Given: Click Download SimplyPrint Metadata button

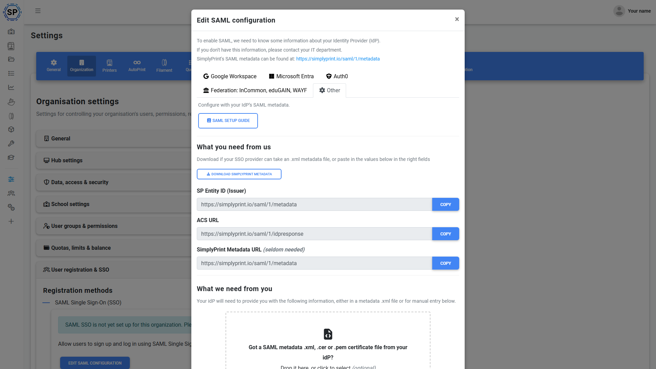Looking at the screenshot, I should pyautogui.click(x=239, y=174).
